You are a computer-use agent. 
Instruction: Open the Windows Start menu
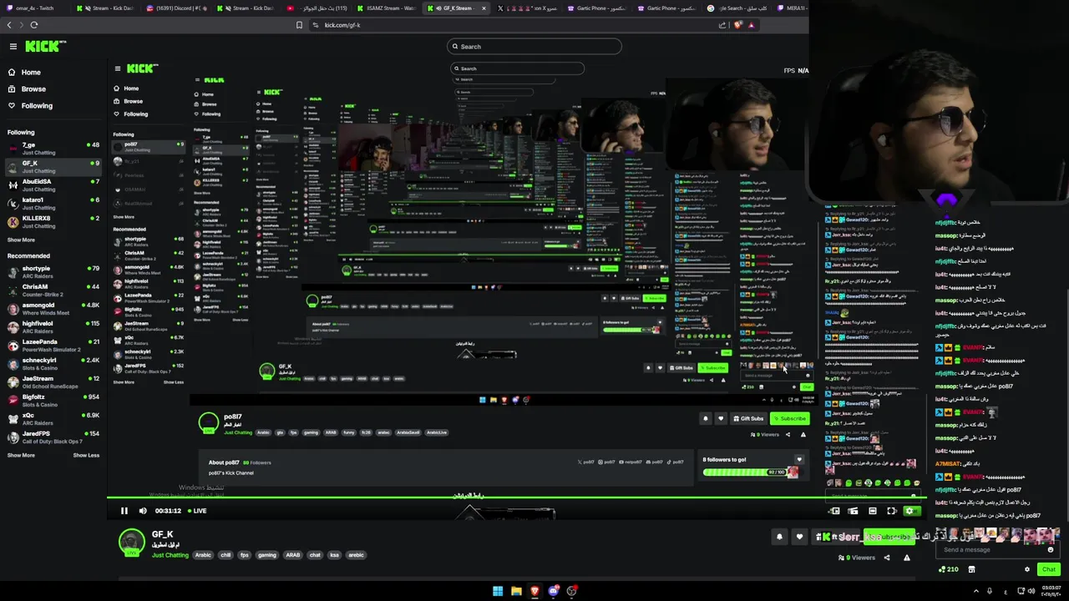498,591
